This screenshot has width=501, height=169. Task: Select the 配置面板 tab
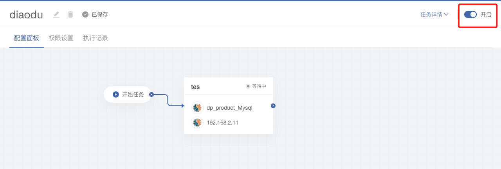click(27, 38)
